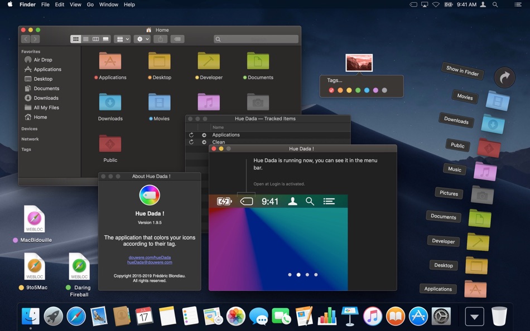Open the gray Pictures folder in Finder
Viewport: 530px width, 331px height.
258,102
